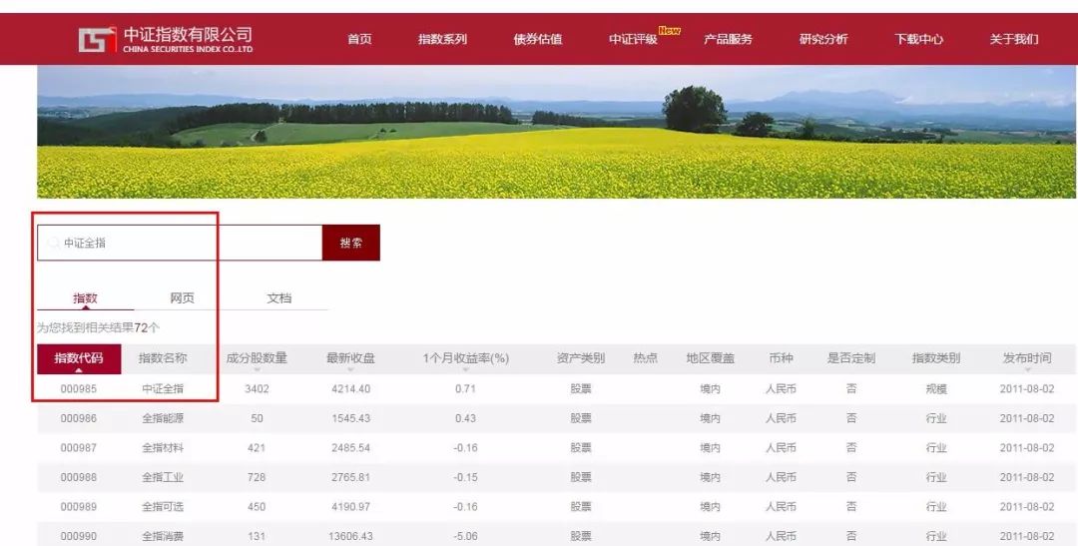Click the red 搜索 search button
The image size is (1078, 546).
(351, 243)
